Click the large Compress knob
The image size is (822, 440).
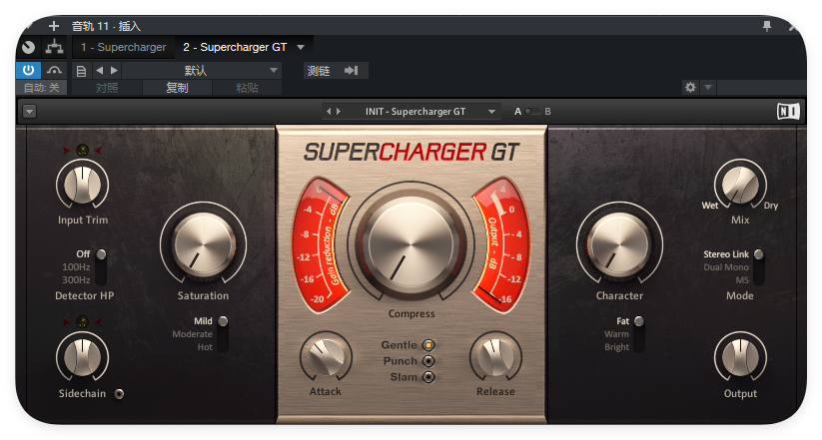click(411, 244)
